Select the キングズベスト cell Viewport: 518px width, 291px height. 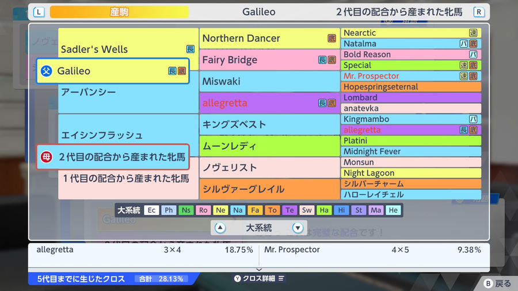click(269, 124)
